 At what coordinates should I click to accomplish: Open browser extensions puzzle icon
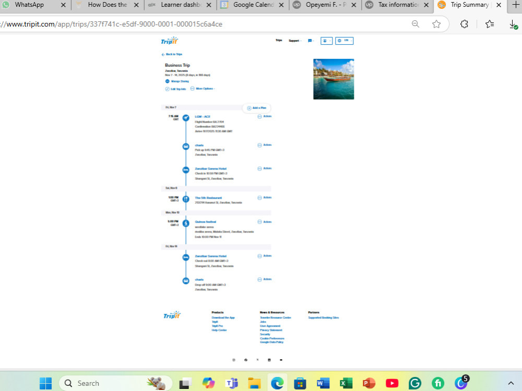click(x=464, y=24)
